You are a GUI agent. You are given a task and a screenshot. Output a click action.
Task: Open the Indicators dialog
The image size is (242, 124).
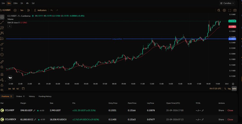pos(40,10)
